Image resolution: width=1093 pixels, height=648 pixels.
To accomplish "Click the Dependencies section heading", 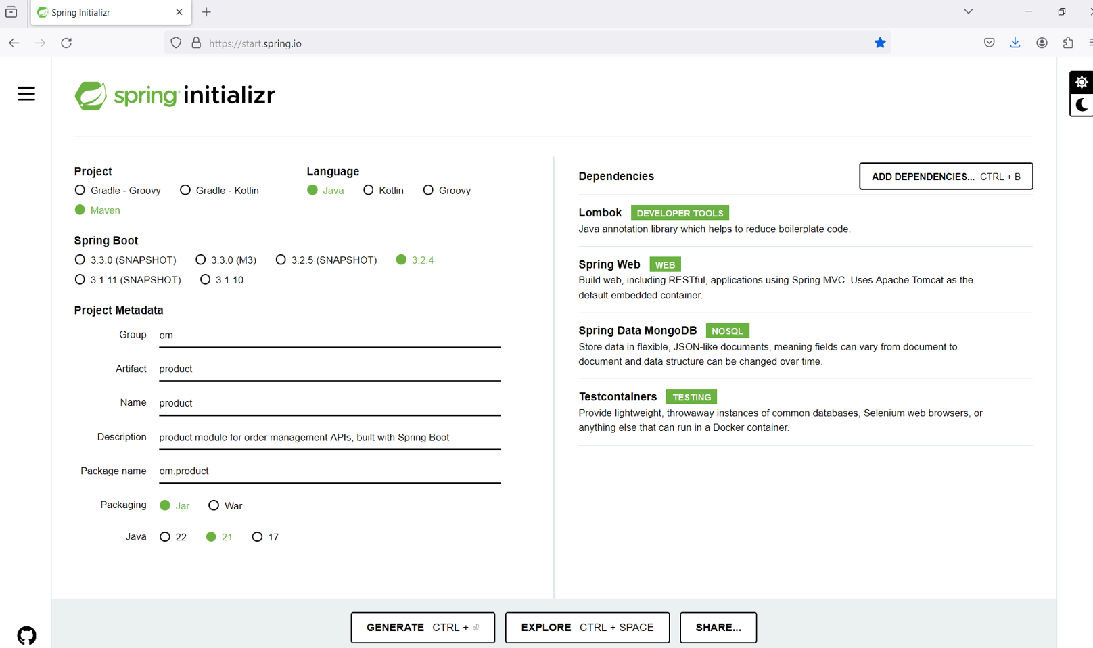I will pyautogui.click(x=616, y=177).
